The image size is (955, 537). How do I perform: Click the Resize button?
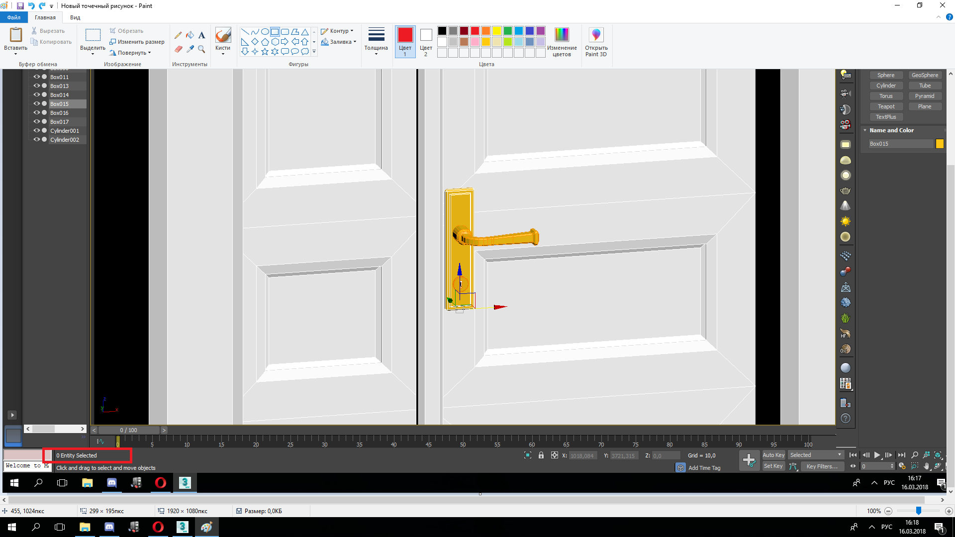pos(137,42)
